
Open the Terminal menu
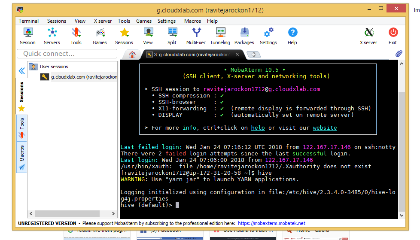[x=28, y=21]
